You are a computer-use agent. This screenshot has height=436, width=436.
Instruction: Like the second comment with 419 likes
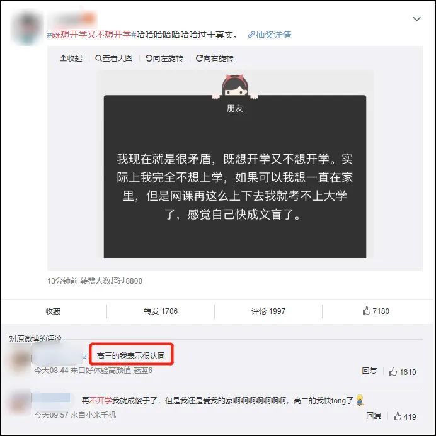point(404,416)
